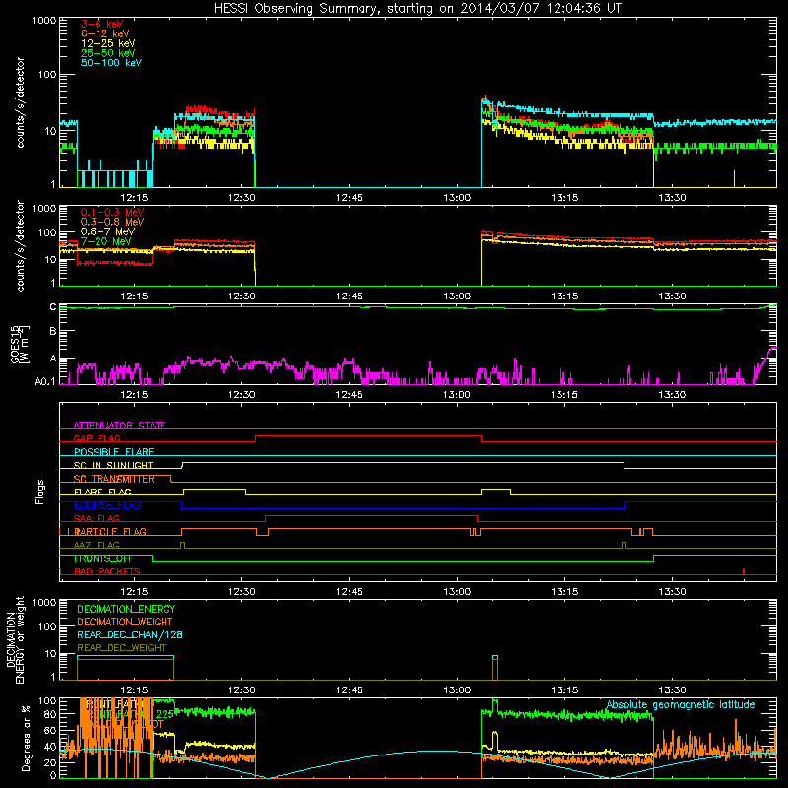Click the SC_IN_SUNLIGHT flag label
Image resolution: width=788 pixels, height=788 pixels.
[113, 465]
